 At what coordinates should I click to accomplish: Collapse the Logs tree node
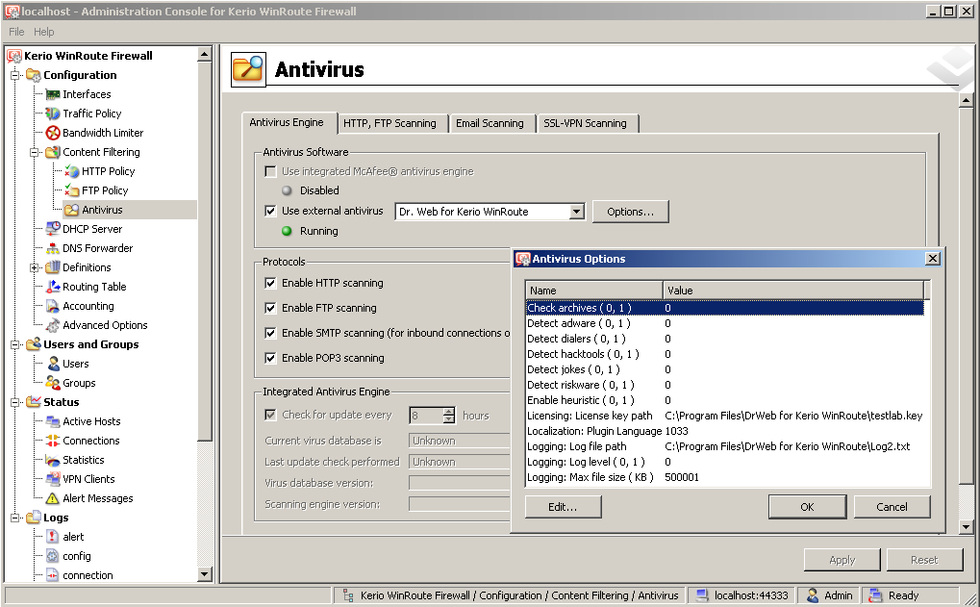click(x=15, y=518)
